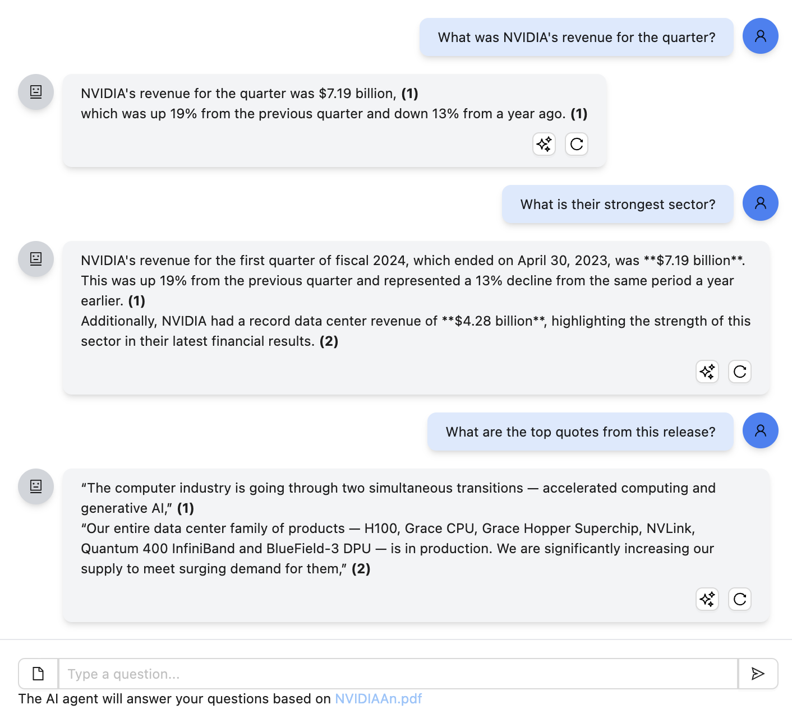Screen dimensions: 792x714
Task: Click citation (2) after the data center sentence
Action: (329, 341)
